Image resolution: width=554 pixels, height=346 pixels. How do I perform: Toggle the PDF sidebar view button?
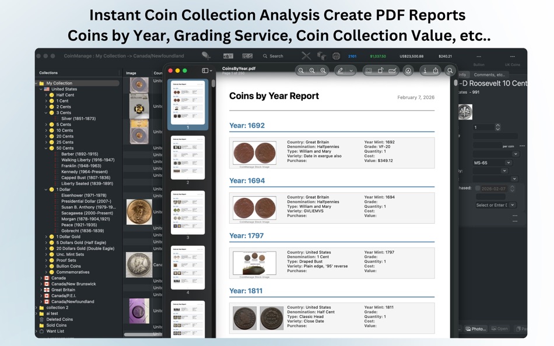(206, 70)
